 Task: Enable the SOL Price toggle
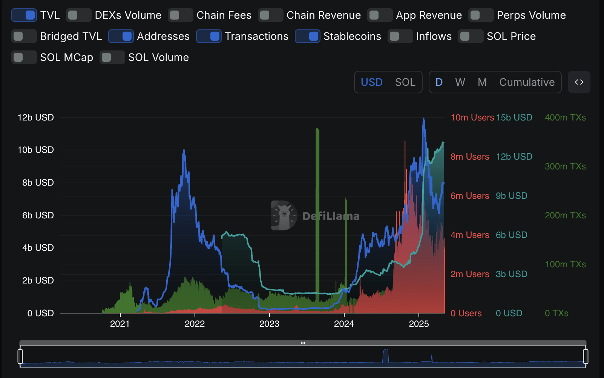click(471, 36)
